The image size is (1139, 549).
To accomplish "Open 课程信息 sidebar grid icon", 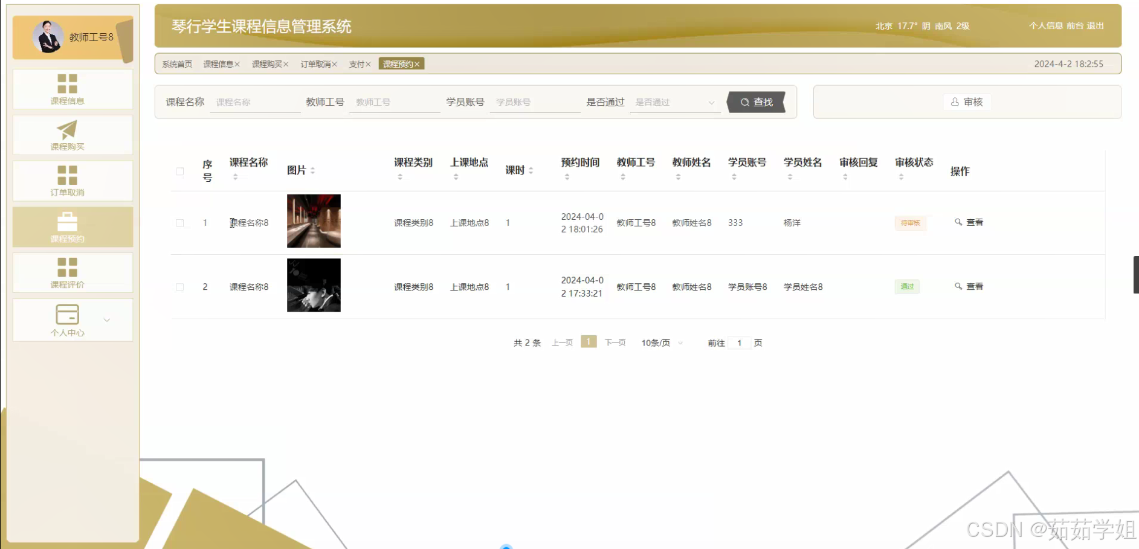I will (x=67, y=83).
